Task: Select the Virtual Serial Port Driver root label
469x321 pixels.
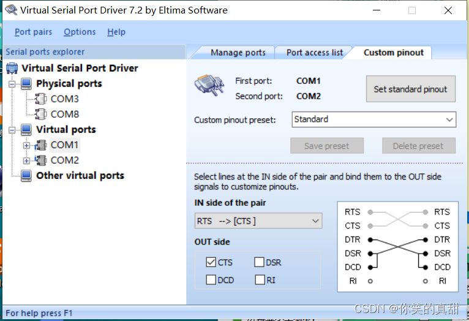Action: [80, 68]
